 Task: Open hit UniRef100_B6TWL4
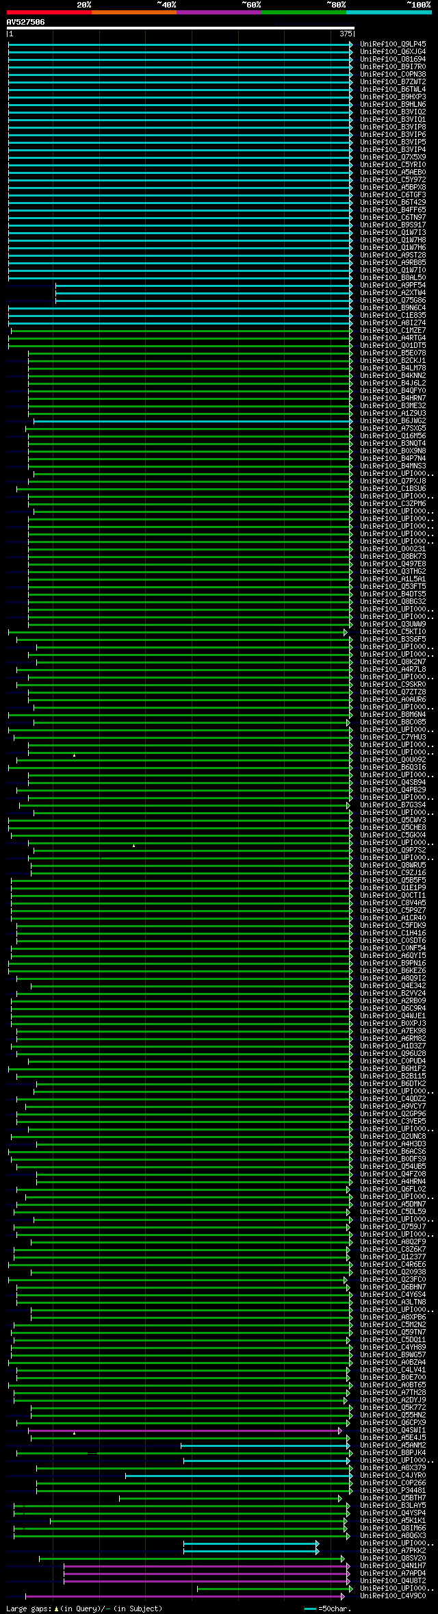tap(393, 90)
